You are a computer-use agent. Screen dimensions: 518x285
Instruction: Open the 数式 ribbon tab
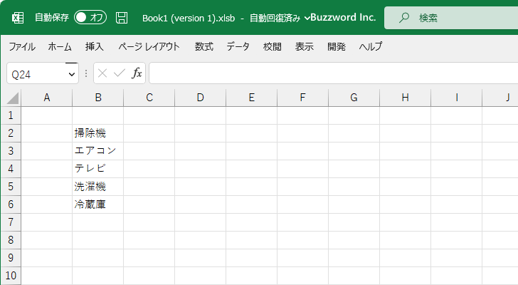pyautogui.click(x=203, y=46)
